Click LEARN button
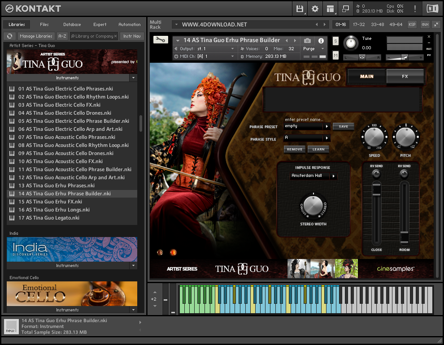Screen dimensions: 444x345 (x=318, y=149)
